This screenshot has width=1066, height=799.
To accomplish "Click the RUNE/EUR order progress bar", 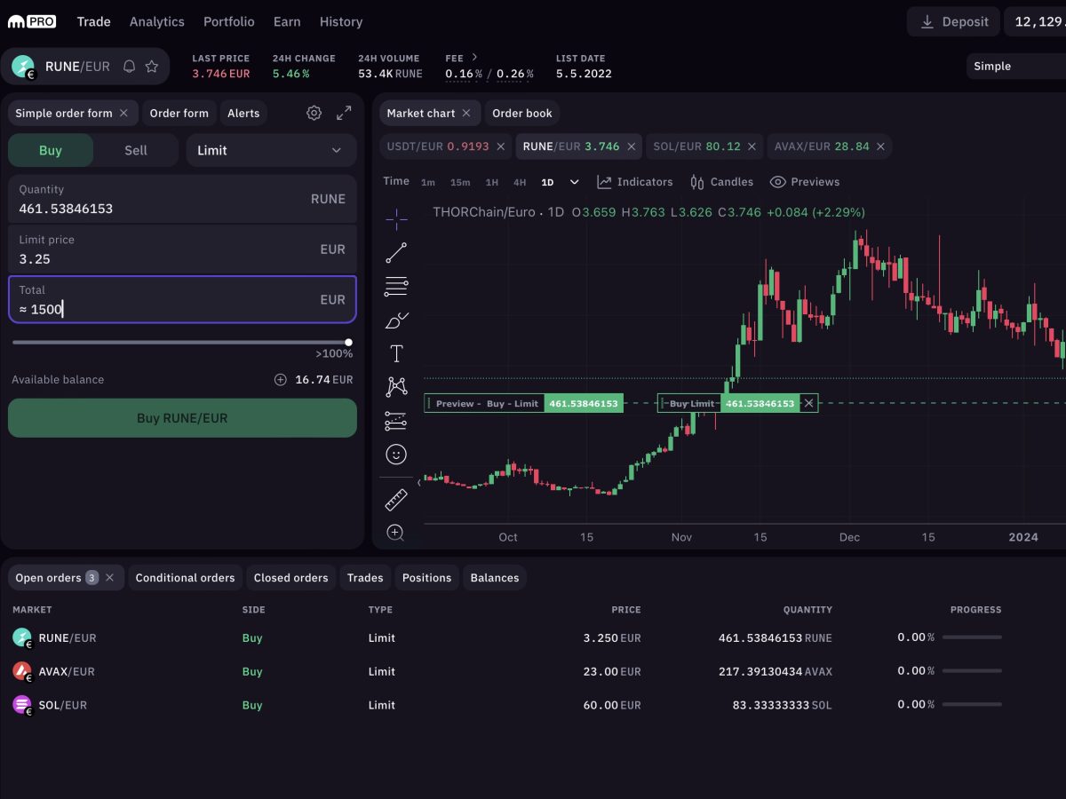I will (x=972, y=637).
